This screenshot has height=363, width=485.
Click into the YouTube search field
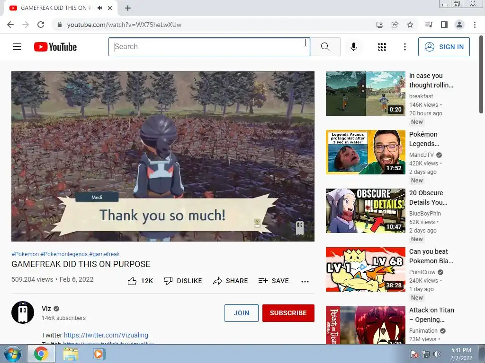[209, 47]
